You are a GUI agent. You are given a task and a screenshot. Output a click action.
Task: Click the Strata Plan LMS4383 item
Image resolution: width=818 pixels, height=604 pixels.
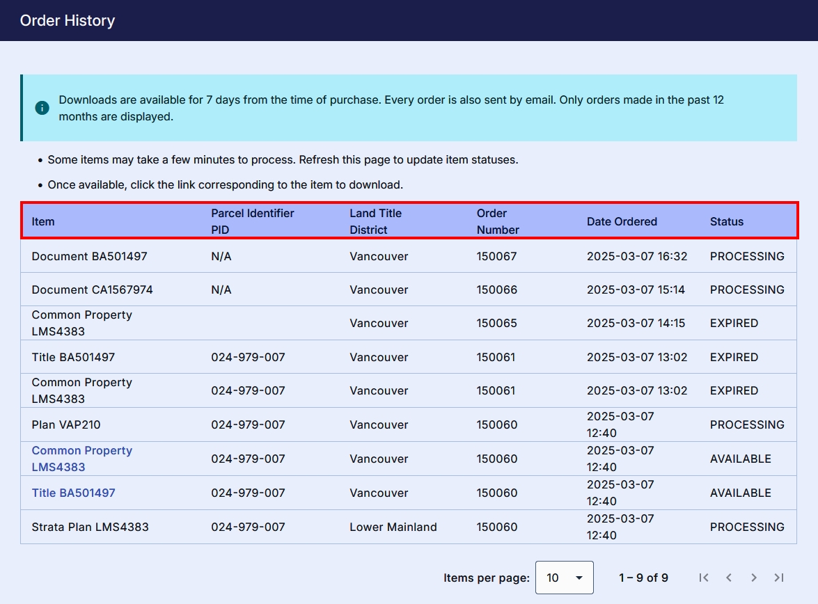pyautogui.click(x=91, y=527)
